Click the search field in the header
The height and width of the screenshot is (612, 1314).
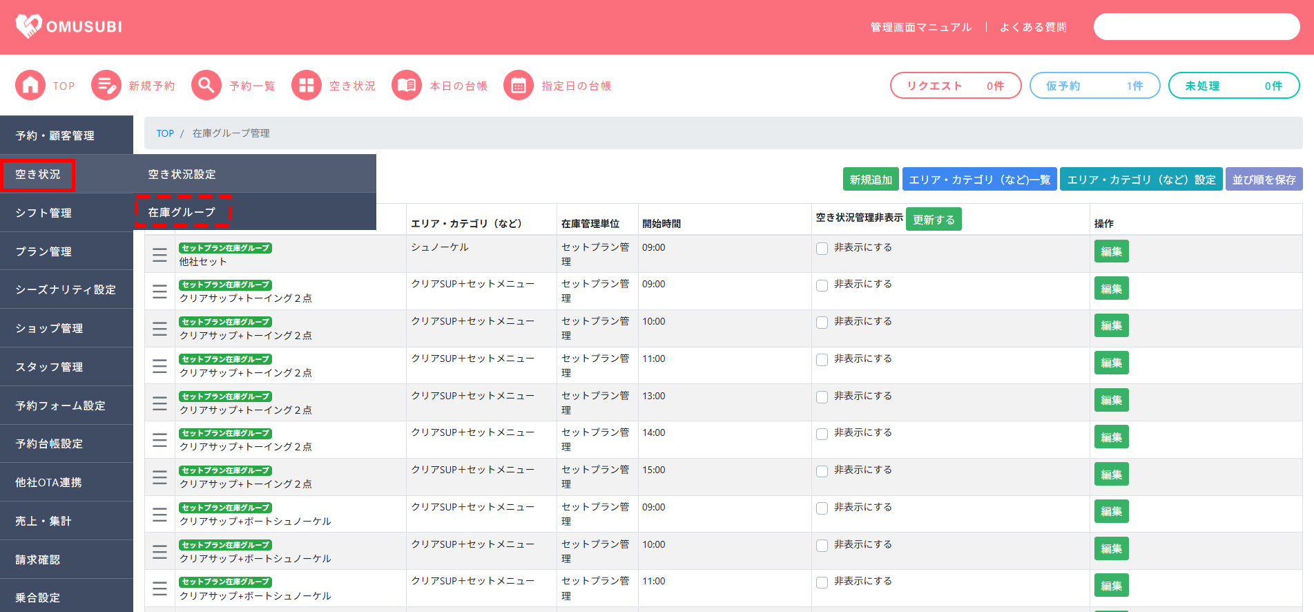click(1196, 27)
